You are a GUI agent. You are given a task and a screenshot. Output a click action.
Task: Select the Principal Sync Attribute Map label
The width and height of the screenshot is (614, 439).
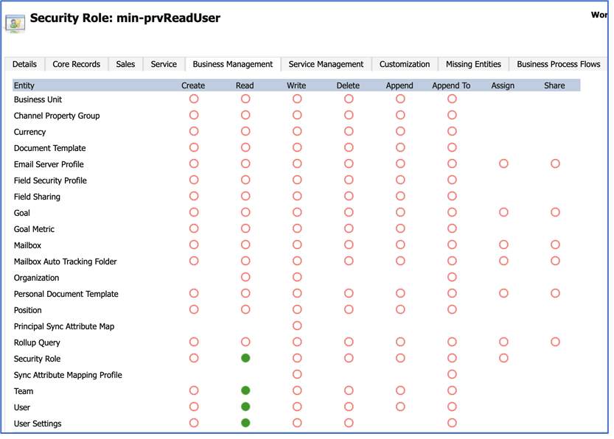[x=64, y=326]
